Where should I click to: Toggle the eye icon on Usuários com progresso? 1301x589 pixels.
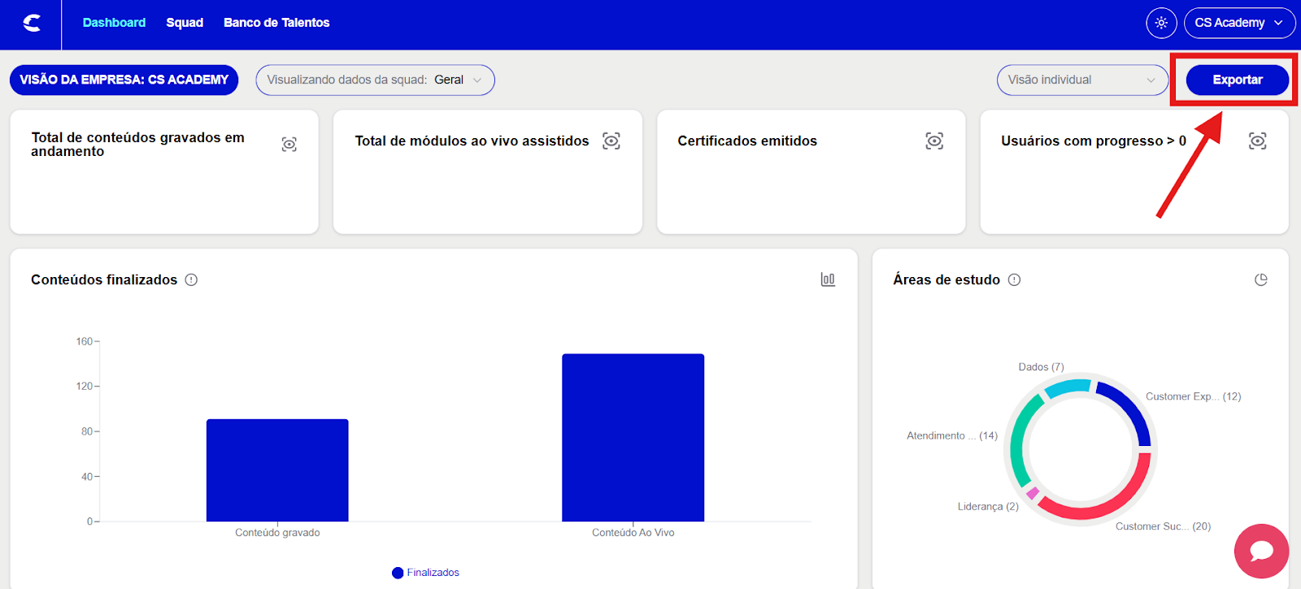pos(1257,141)
